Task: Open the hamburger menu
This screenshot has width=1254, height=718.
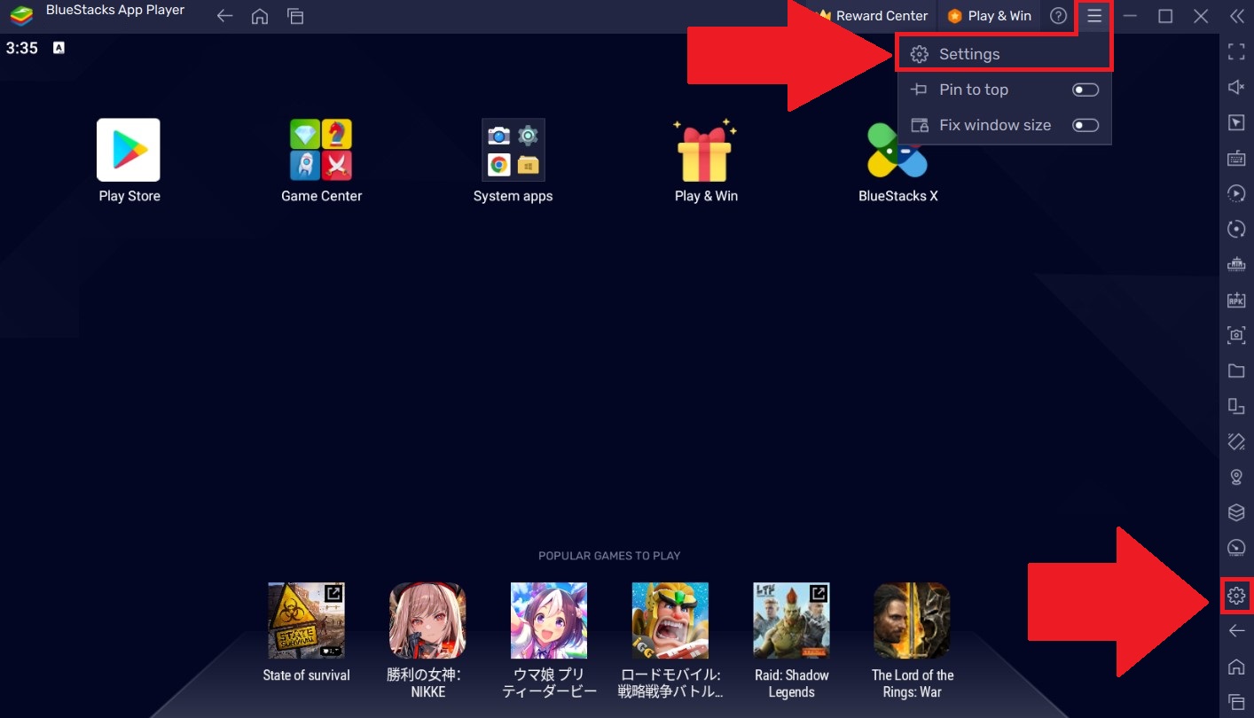Action: tap(1093, 15)
